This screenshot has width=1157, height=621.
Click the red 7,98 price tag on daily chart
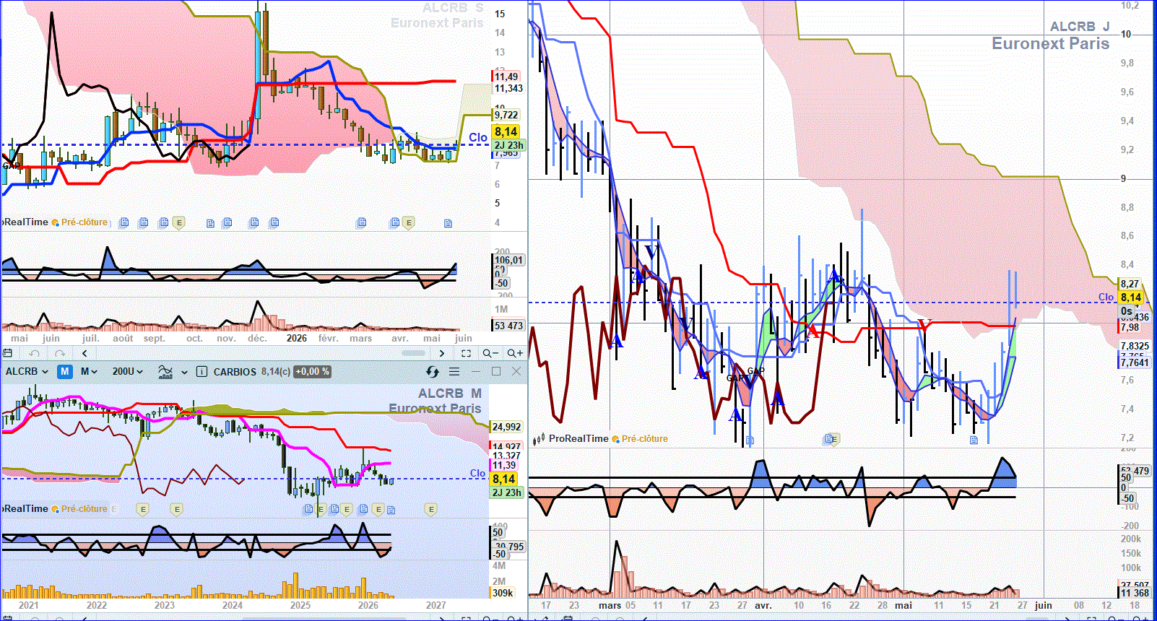[x=1130, y=328]
